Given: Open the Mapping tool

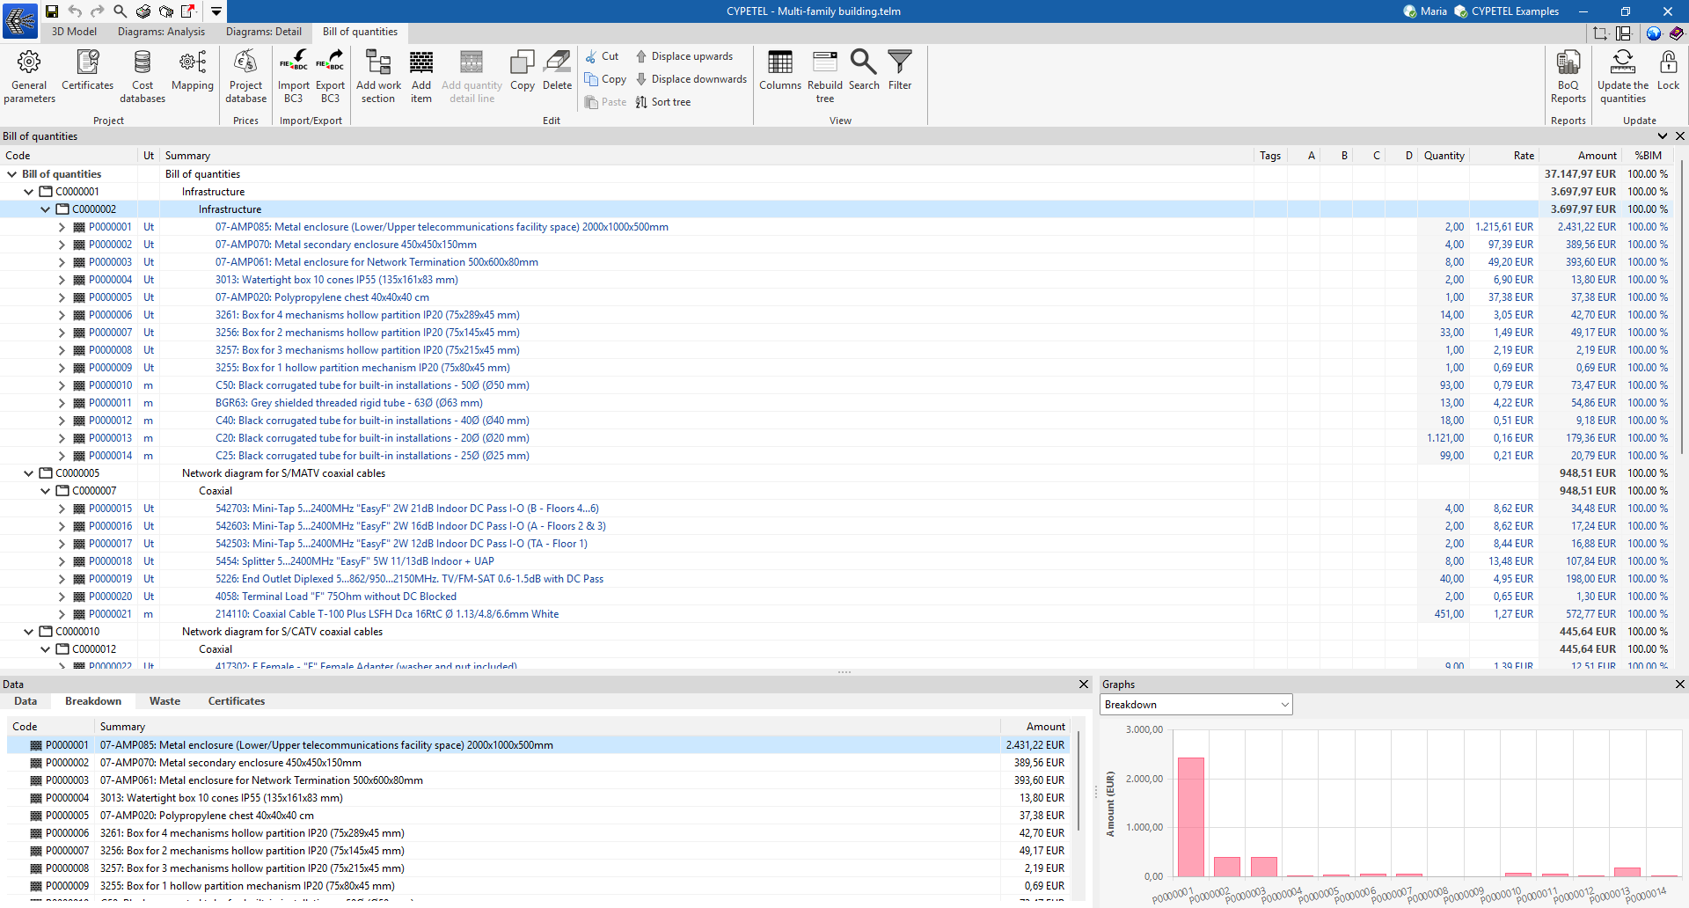Looking at the screenshot, I should point(193,70).
